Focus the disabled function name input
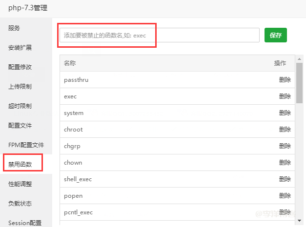Screen dimensions: 306x227 click(x=159, y=36)
